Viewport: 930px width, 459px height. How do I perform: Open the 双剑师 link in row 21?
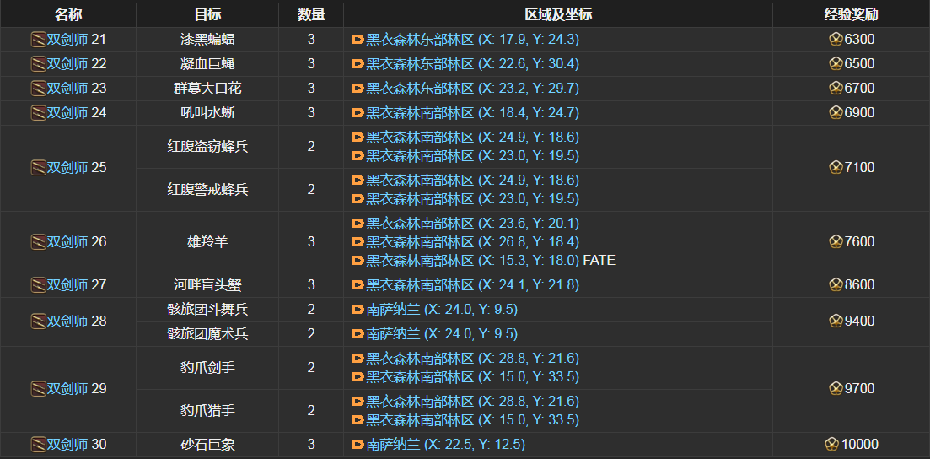(x=67, y=40)
